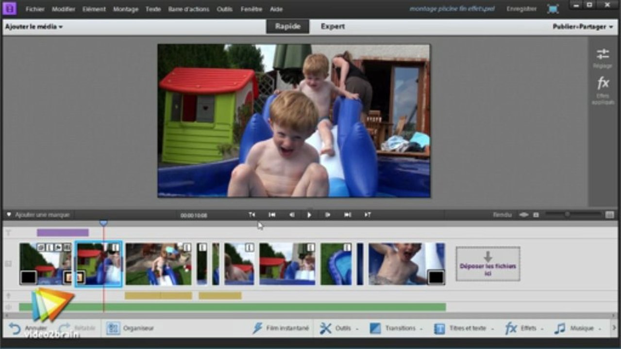This screenshot has height=349, width=621.
Task: Click the horizontal timeline scrollbar
Action: tap(311, 316)
